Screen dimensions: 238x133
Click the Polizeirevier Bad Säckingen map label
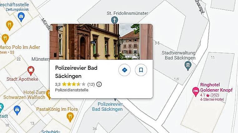click(x=107, y=107)
